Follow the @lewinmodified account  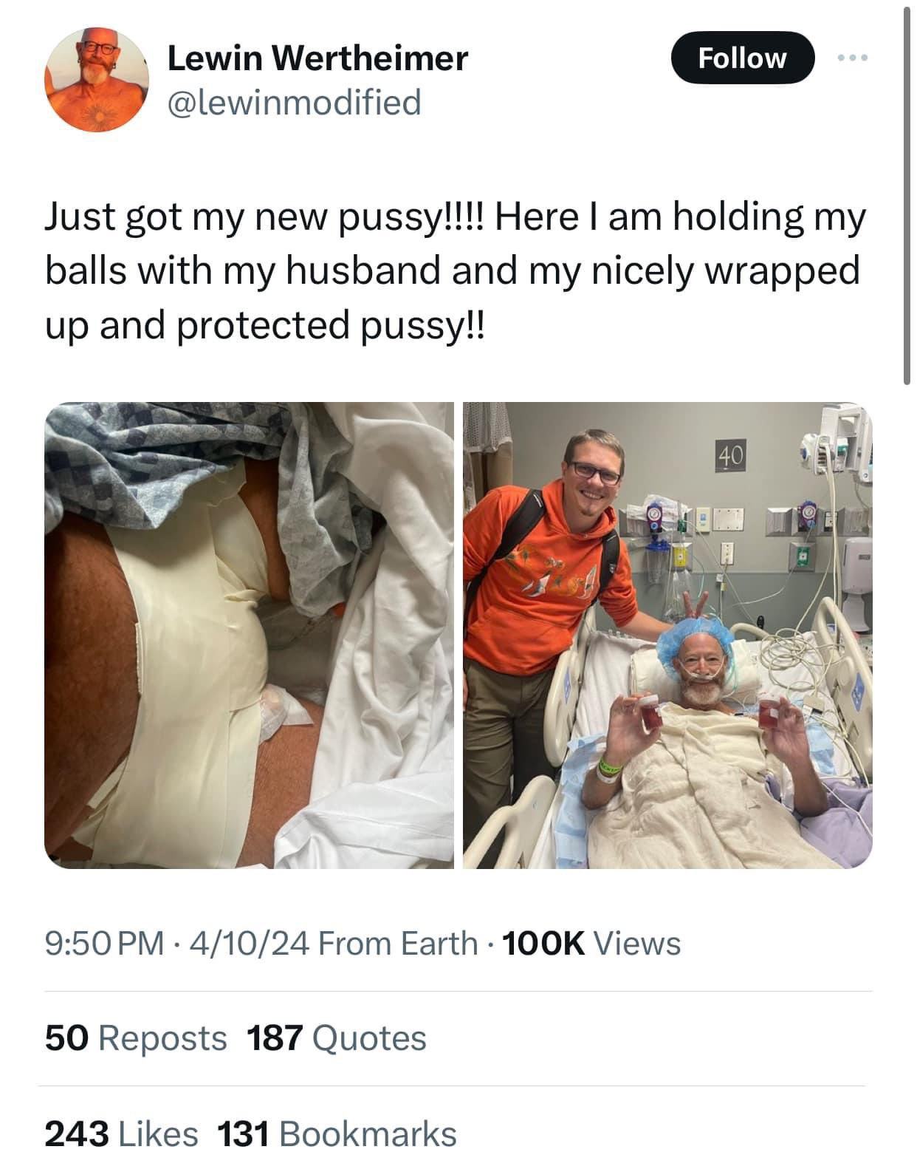tap(742, 58)
